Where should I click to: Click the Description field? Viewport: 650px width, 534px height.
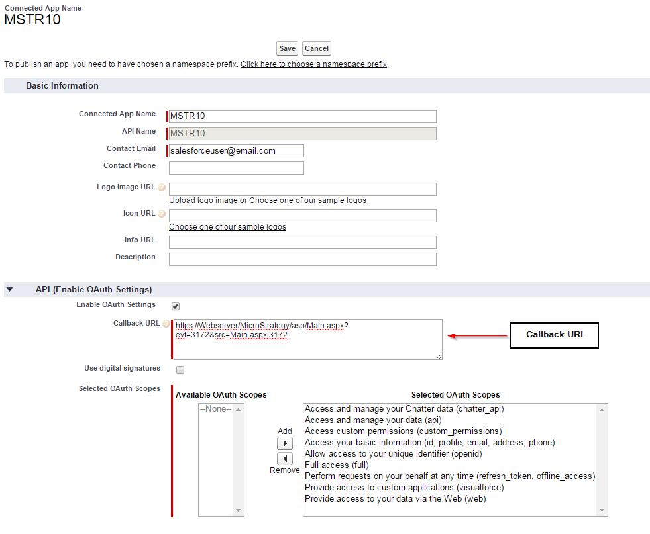coord(303,259)
